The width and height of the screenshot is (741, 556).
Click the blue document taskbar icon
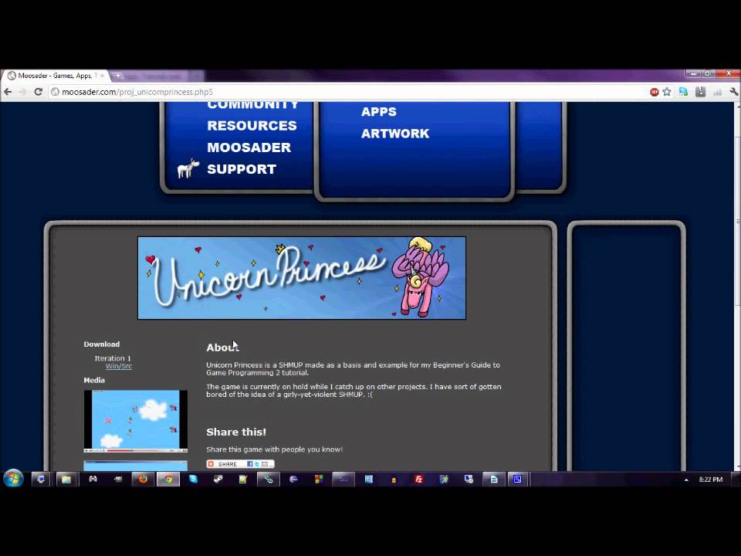coord(493,480)
